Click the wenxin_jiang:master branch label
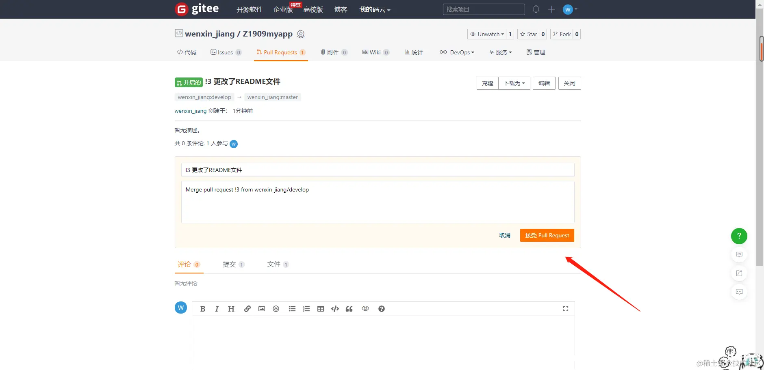Screen dimensions: 764x370 click(x=273, y=97)
